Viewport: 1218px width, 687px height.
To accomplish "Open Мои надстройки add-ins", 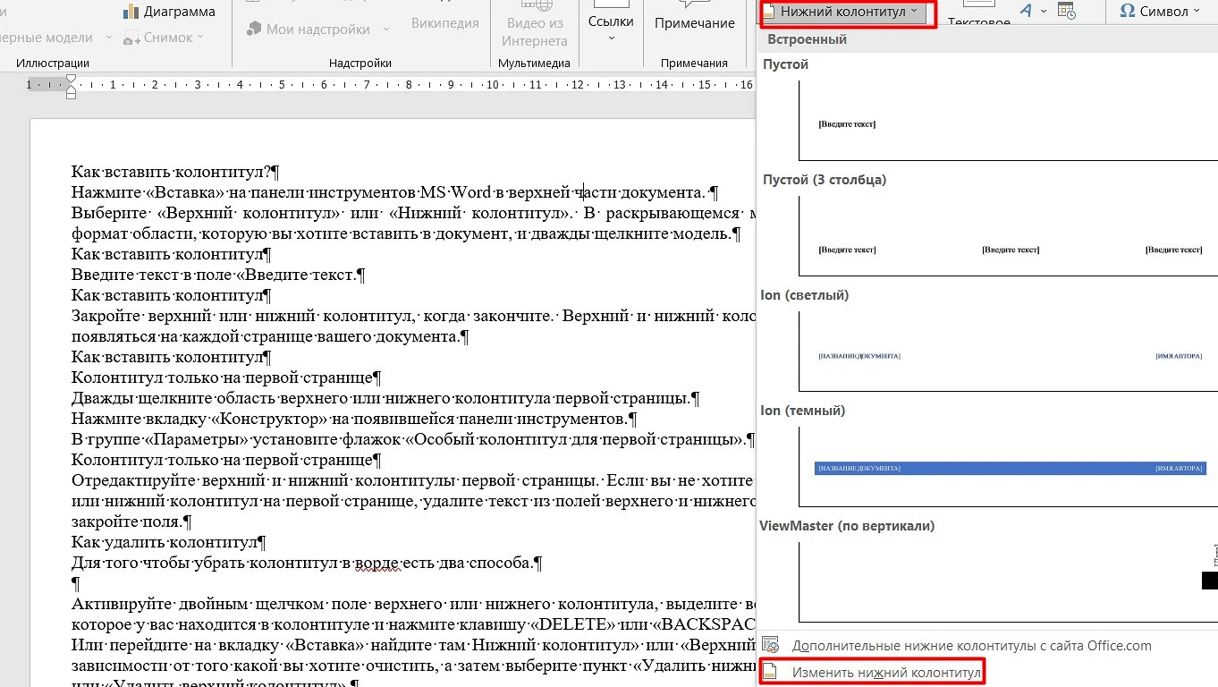I will (x=254, y=30).
